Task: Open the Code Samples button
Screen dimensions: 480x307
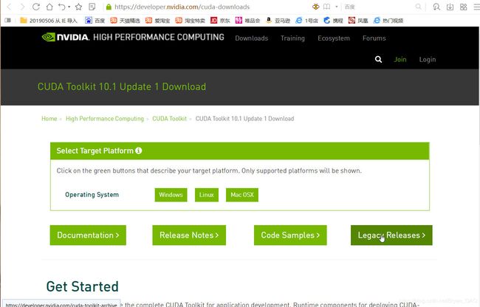Action: click(290, 235)
